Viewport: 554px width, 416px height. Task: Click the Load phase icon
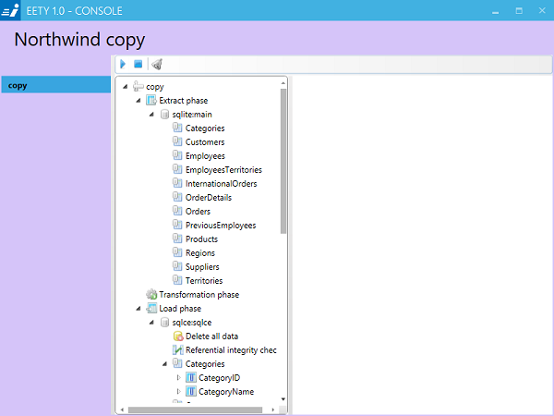[151, 308]
